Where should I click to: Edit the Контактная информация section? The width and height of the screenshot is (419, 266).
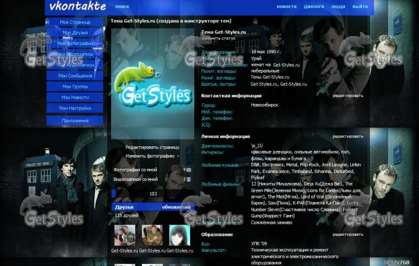pyautogui.click(x=347, y=96)
